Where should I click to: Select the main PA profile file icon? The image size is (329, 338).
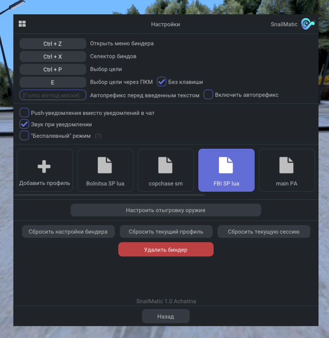coord(287,165)
